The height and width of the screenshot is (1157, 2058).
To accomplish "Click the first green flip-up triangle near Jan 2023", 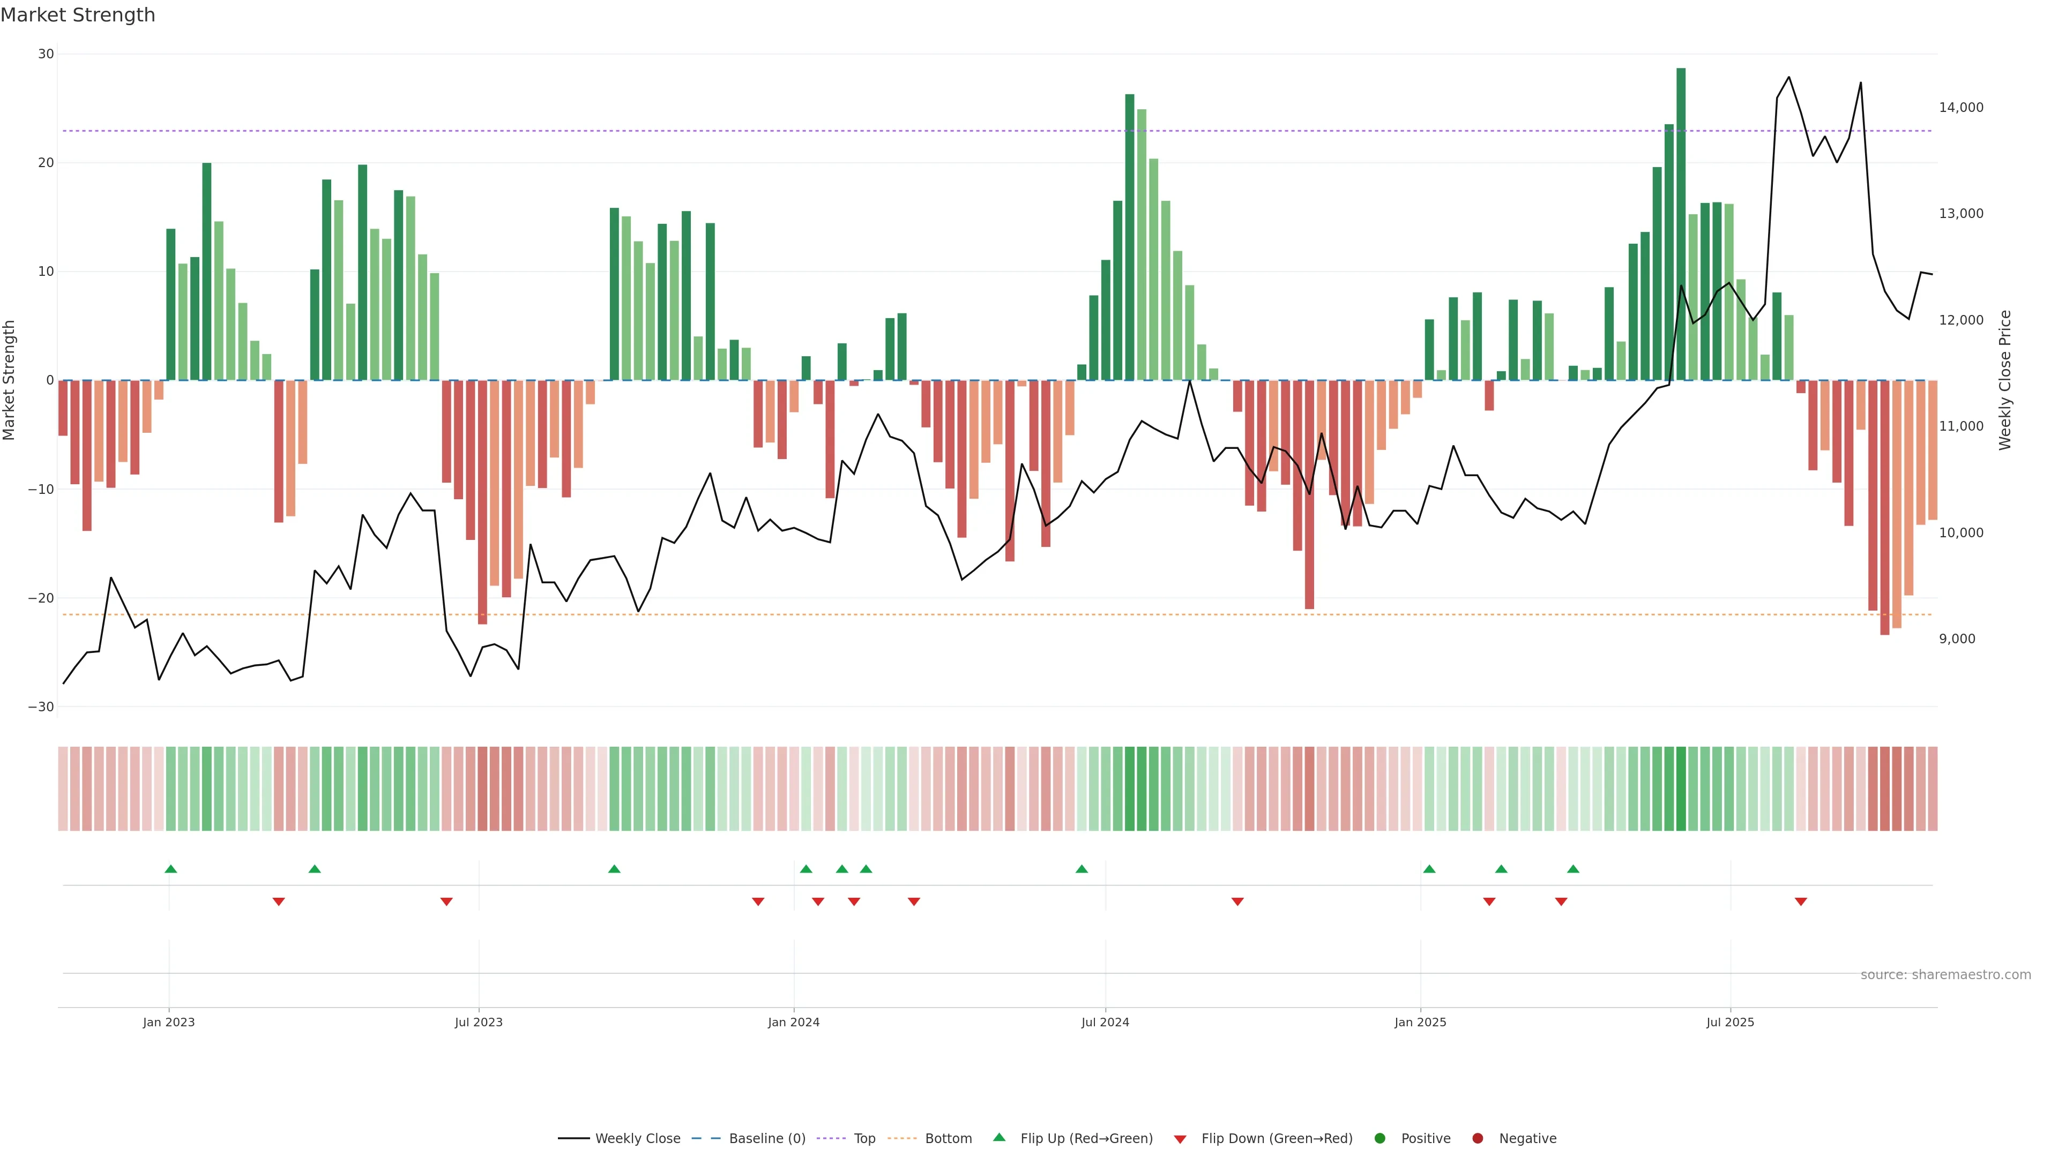I will click(x=170, y=869).
